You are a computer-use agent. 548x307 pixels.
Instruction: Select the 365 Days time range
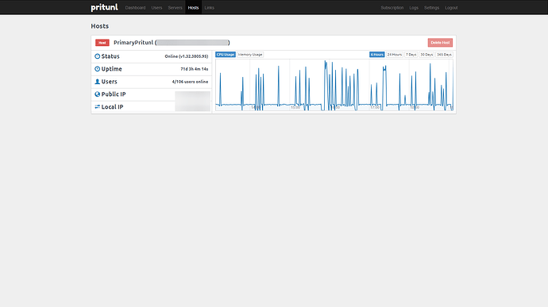(444, 55)
